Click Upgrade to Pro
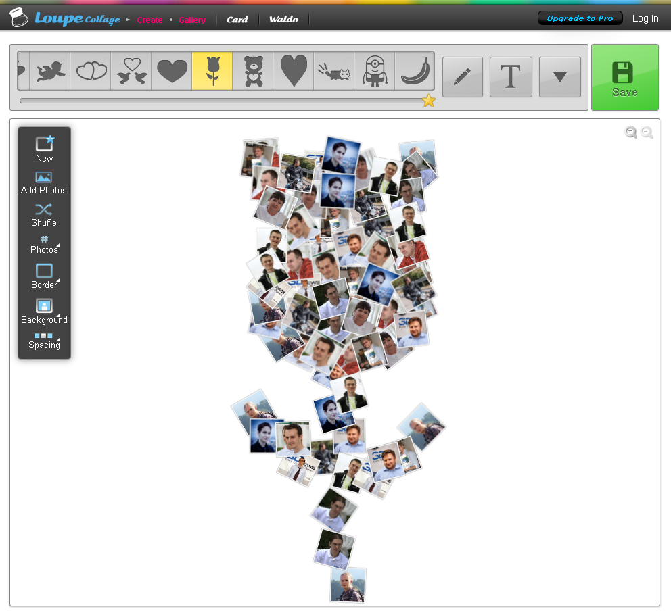Screen dimensions: 671x615 [580, 18]
